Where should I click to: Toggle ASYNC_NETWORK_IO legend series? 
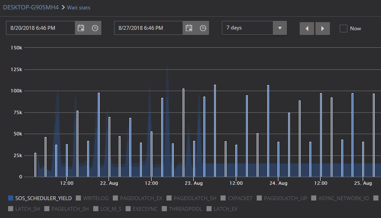(340, 198)
